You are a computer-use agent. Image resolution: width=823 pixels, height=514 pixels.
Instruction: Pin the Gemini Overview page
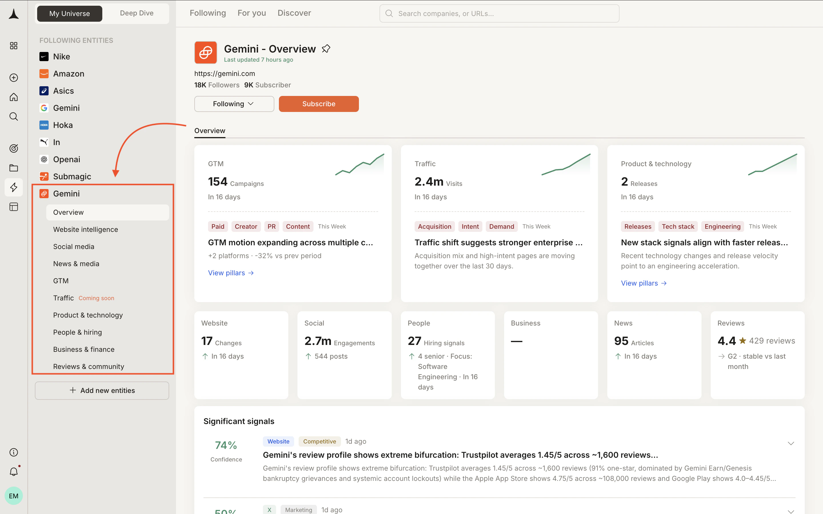click(326, 49)
